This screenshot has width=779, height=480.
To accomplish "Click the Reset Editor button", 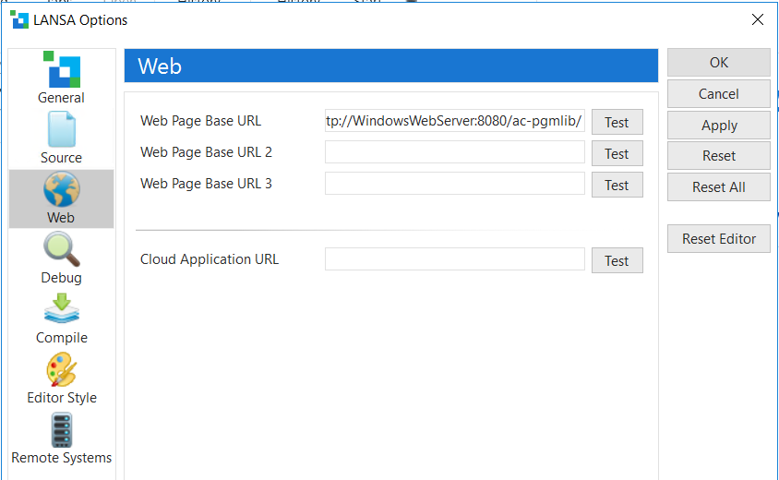I will pyautogui.click(x=718, y=239).
